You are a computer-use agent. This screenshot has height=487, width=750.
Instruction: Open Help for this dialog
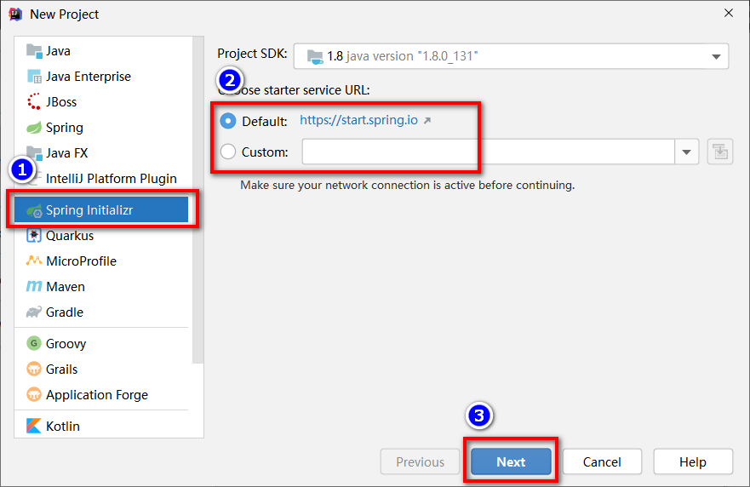click(x=693, y=461)
